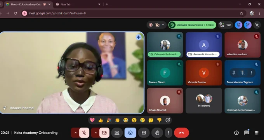Bookmark this page with the star icon

(241, 13)
